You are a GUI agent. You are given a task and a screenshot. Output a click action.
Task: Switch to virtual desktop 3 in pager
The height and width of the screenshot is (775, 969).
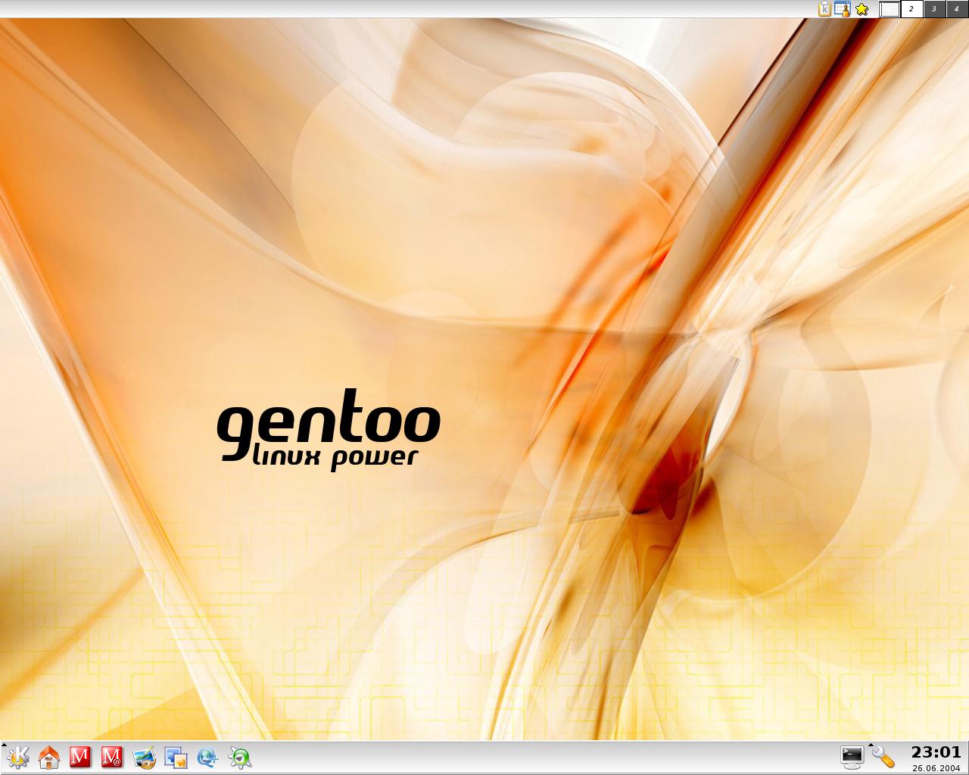934,9
